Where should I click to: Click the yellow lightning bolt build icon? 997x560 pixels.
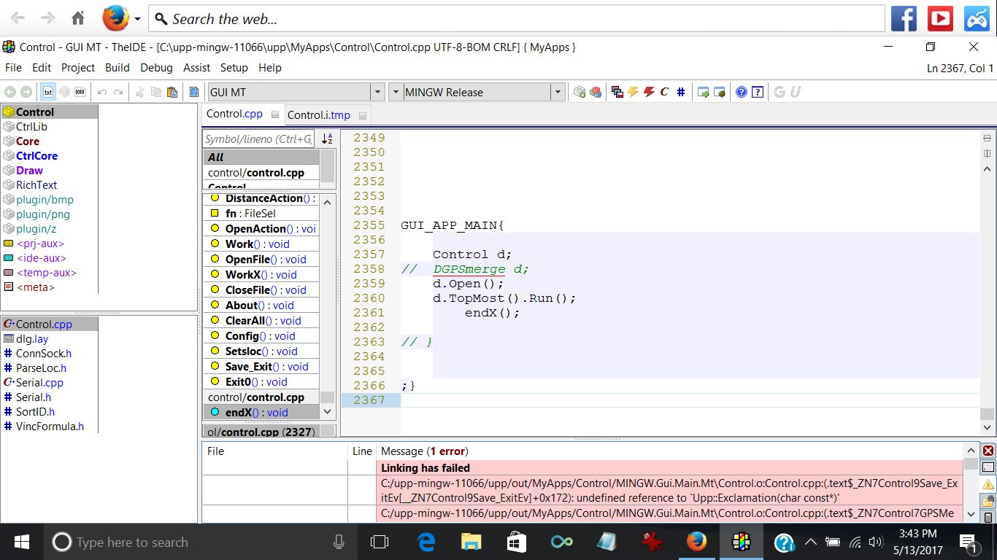[x=633, y=92]
